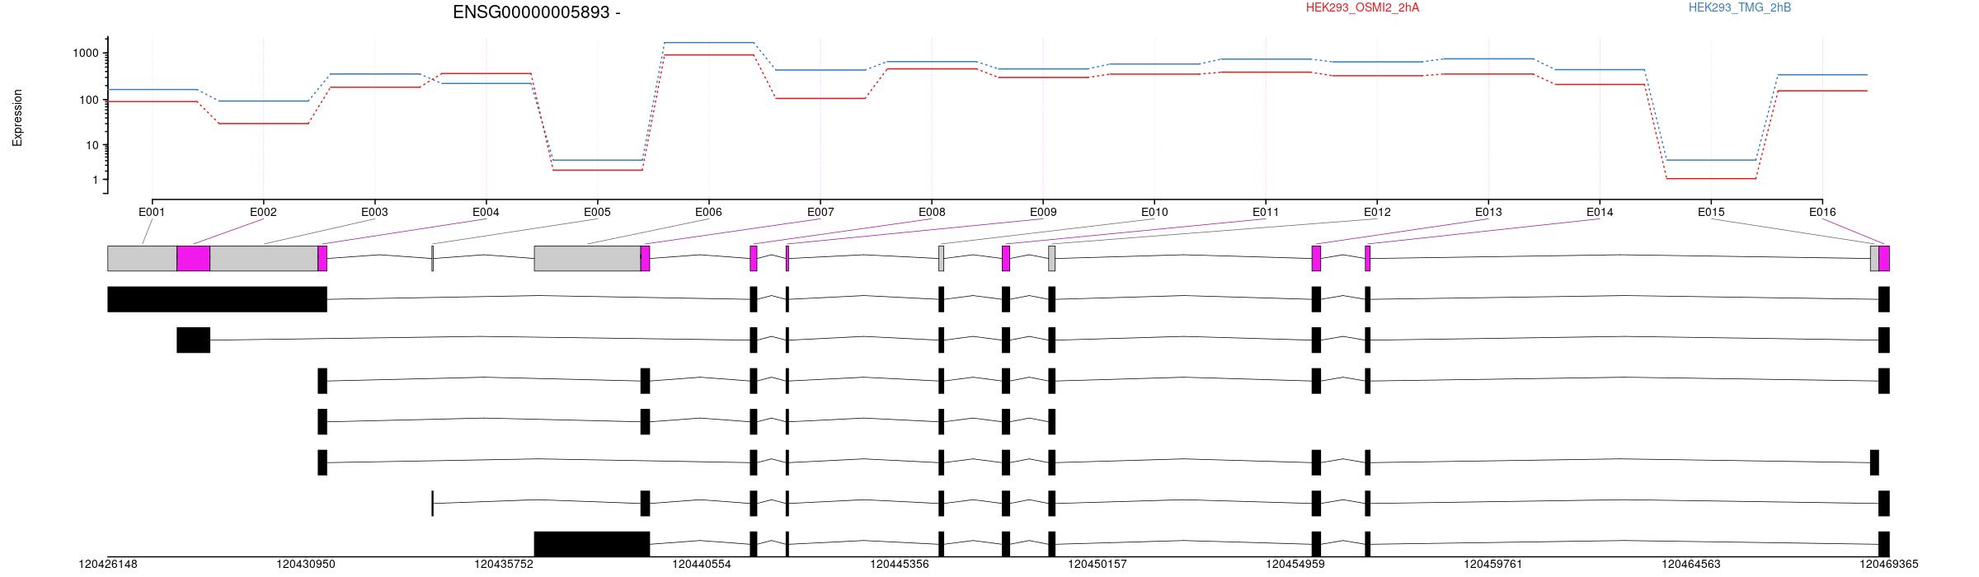Click the red E005 expression segment
This screenshot has width=1979, height=577.
coord(597,170)
